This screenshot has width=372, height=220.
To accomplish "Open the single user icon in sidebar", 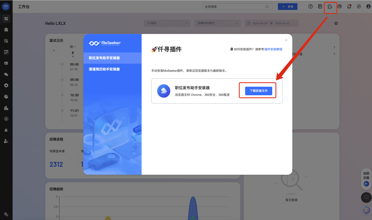I will 6,130.
